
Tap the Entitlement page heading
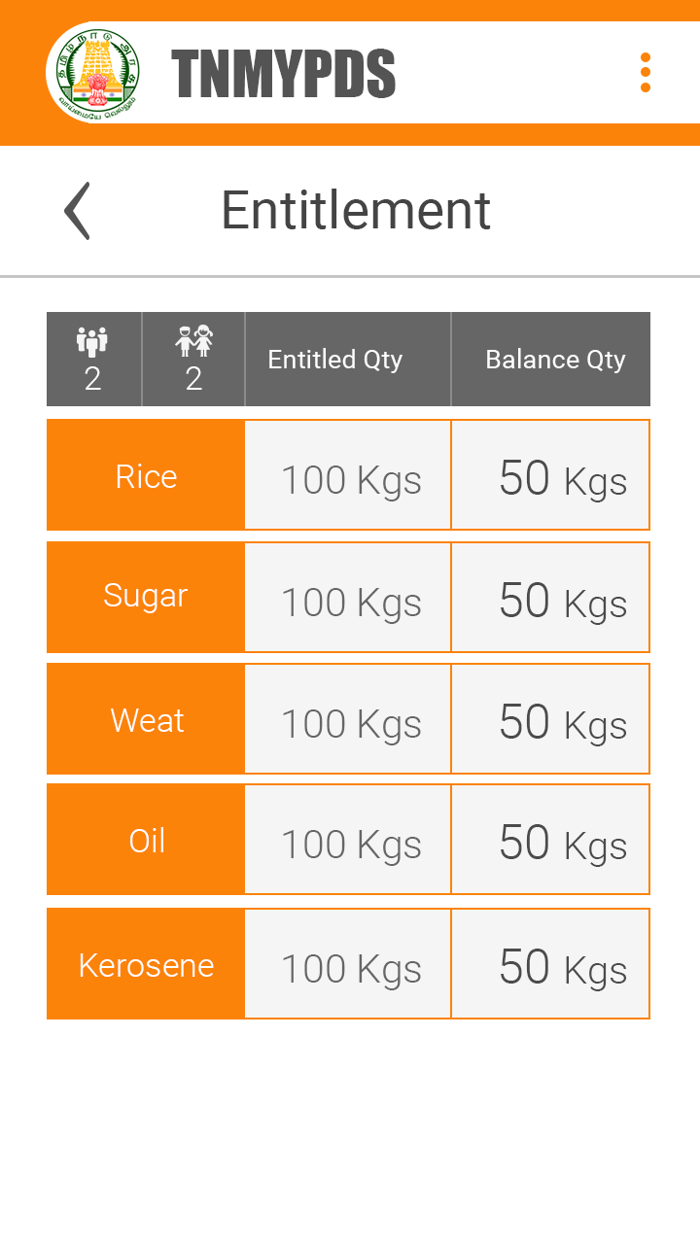(356, 210)
